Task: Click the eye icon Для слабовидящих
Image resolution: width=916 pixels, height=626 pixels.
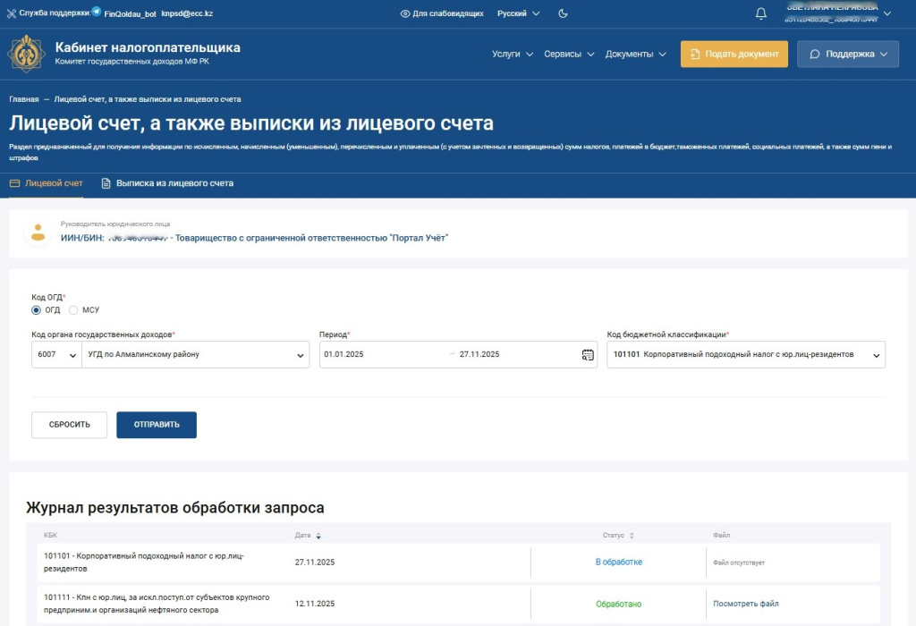Action: point(405,13)
